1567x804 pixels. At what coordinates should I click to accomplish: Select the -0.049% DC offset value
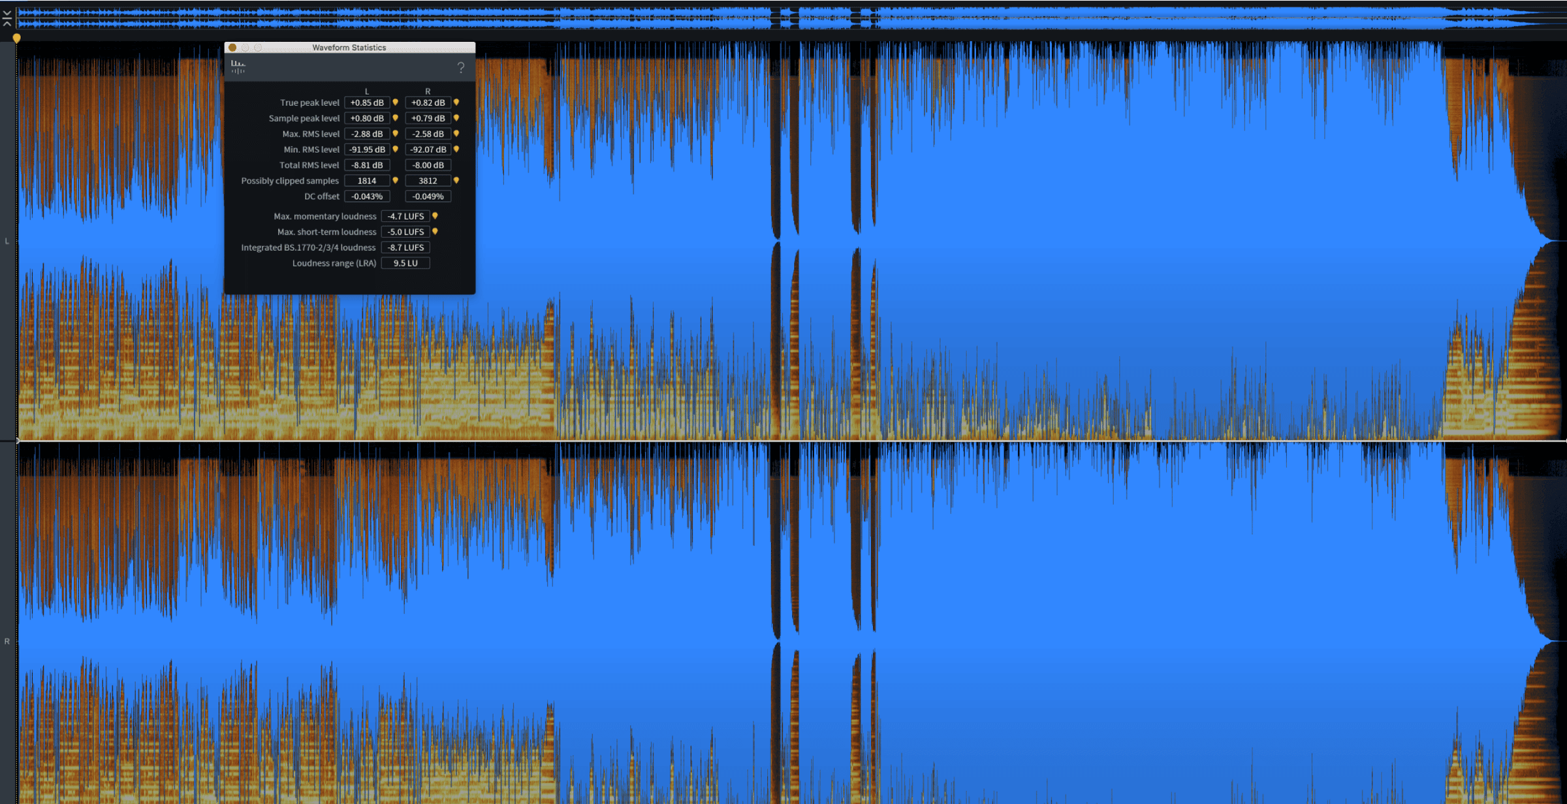pyautogui.click(x=428, y=197)
